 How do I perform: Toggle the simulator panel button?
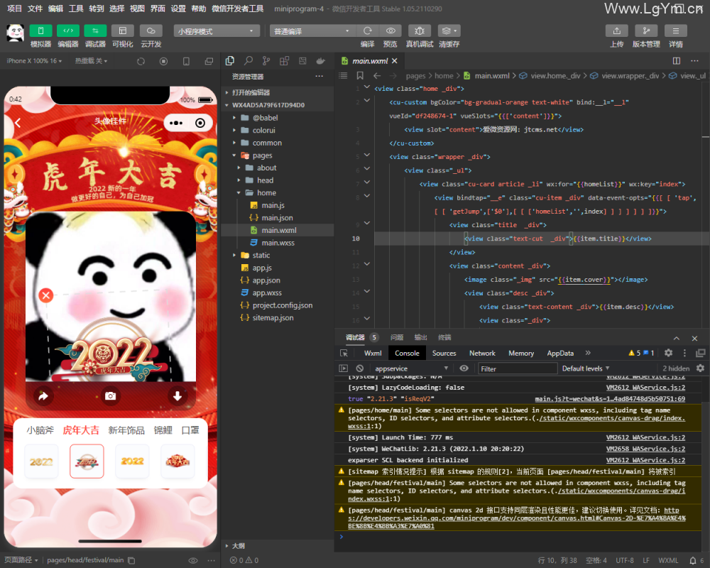click(x=40, y=31)
